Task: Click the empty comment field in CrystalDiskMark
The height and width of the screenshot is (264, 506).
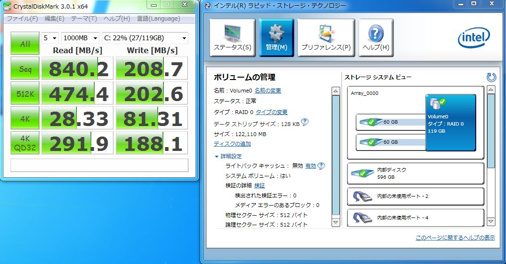Action: [99, 165]
